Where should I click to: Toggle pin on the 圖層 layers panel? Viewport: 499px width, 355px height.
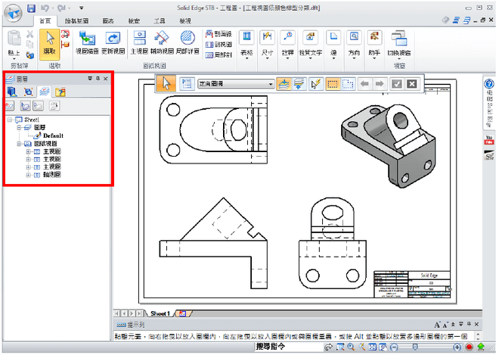coord(98,78)
